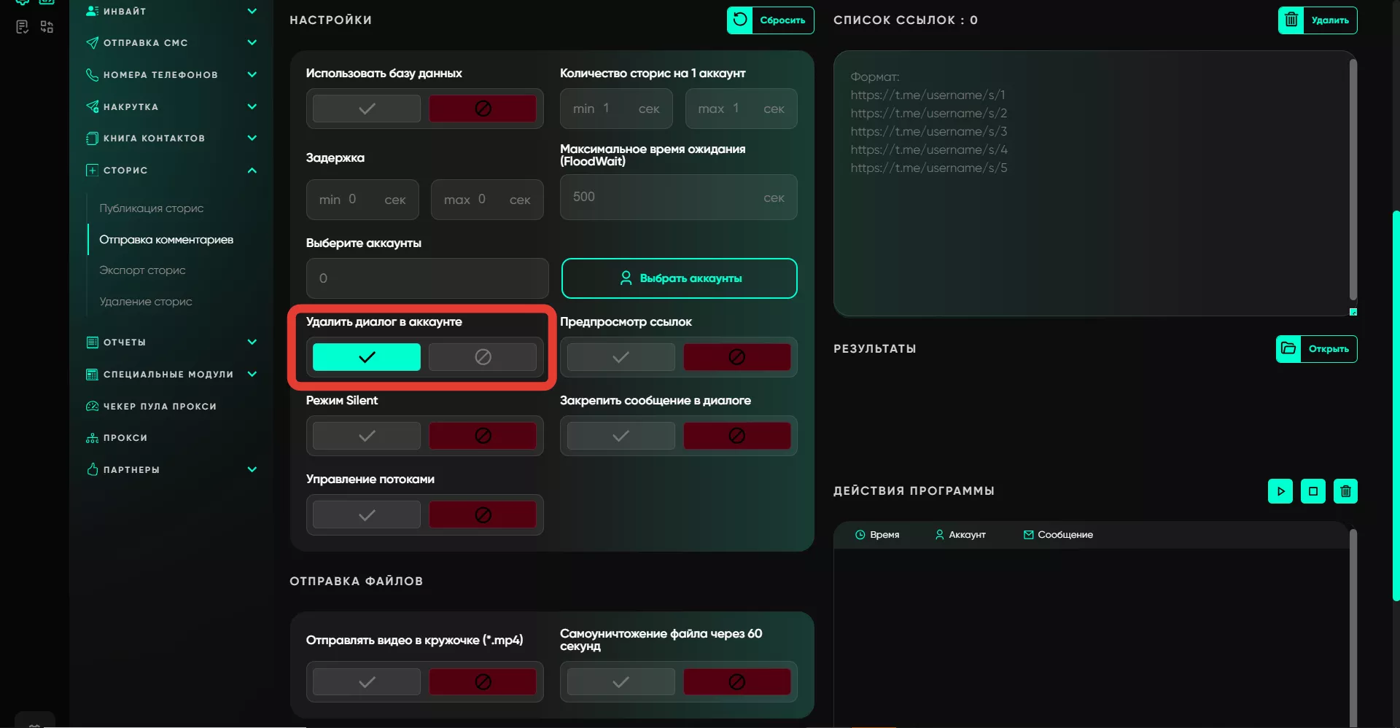Viewport: 1400px width, 728px height.
Task: Clear program actions log trash icon
Action: point(1345,491)
